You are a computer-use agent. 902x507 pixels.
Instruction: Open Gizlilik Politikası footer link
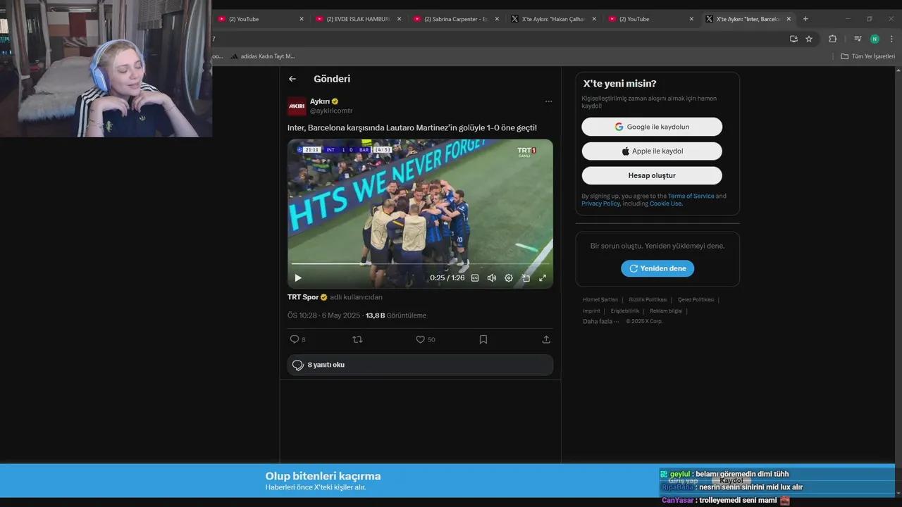coord(648,300)
